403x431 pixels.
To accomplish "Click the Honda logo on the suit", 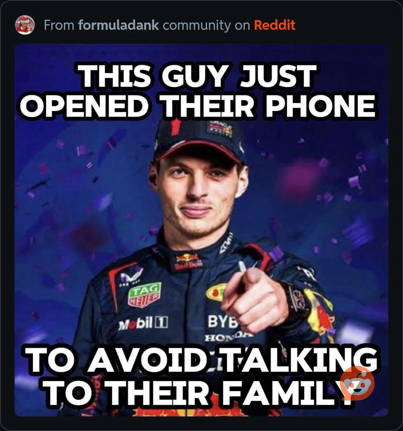I will (229, 336).
